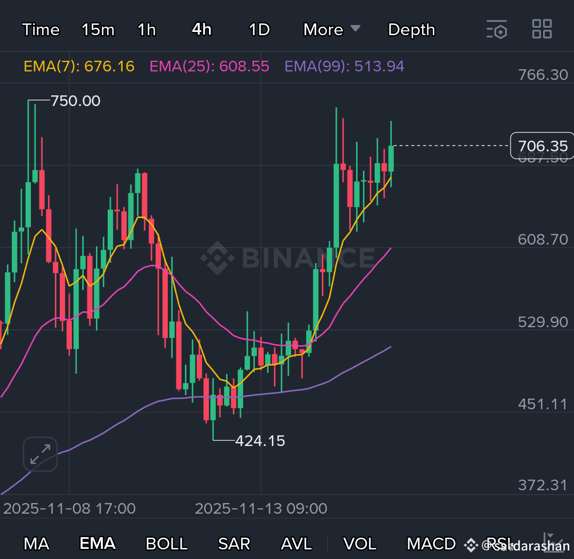The image size is (574, 559).
Task: Click the 451.11 price axis label
Action: click(543, 404)
